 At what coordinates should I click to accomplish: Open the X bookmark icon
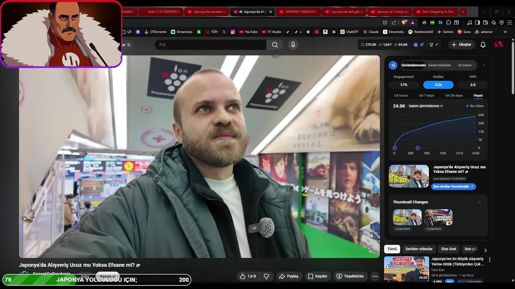click(224, 32)
